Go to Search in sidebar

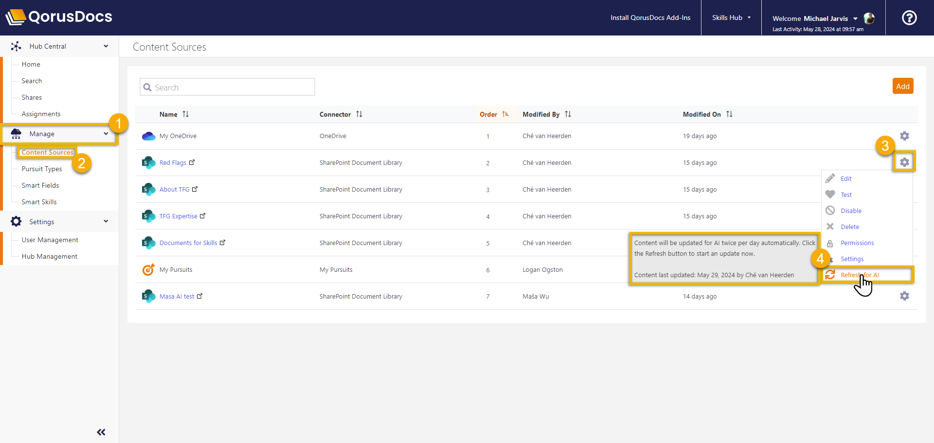pyautogui.click(x=32, y=81)
